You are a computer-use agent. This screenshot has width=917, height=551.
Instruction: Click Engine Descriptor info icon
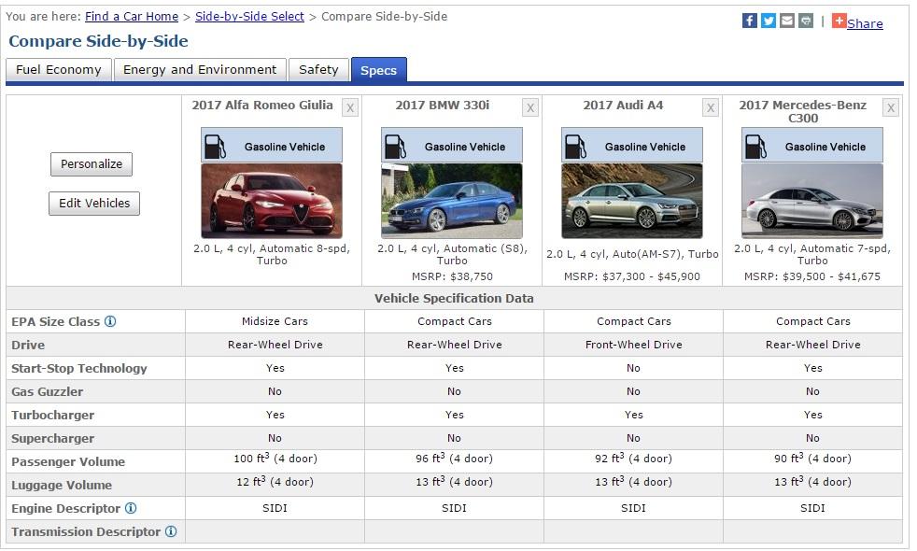[x=131, y=508]
